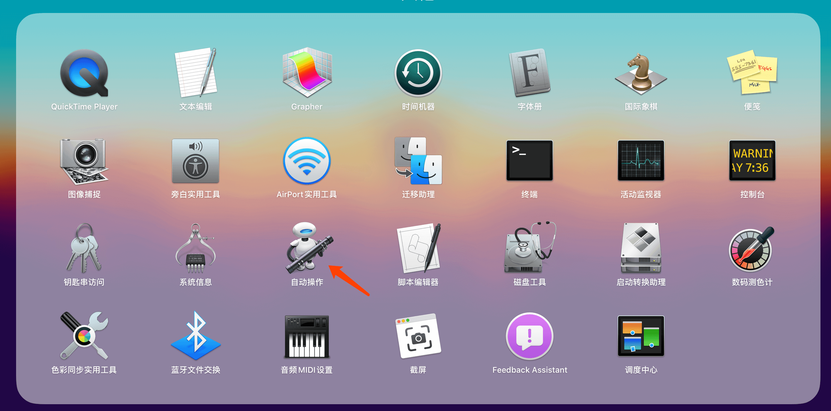Launch the 字体册 Font Book icon
The width and height of the screenshot is (831, 411).
pos(529,73)
